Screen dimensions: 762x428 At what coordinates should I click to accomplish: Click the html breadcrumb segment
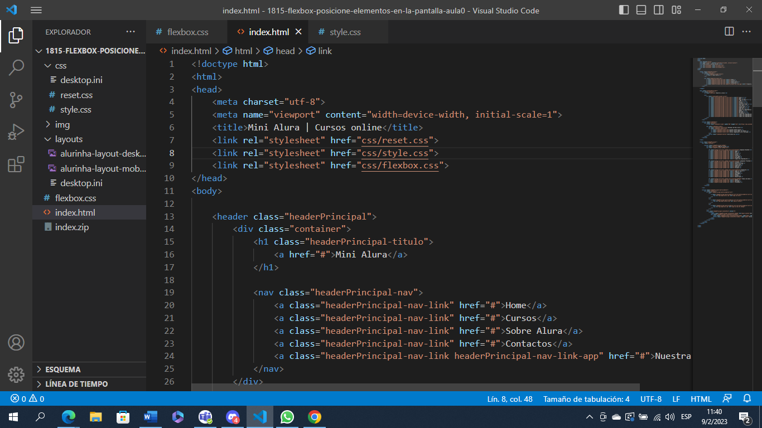tap(238, 51)
